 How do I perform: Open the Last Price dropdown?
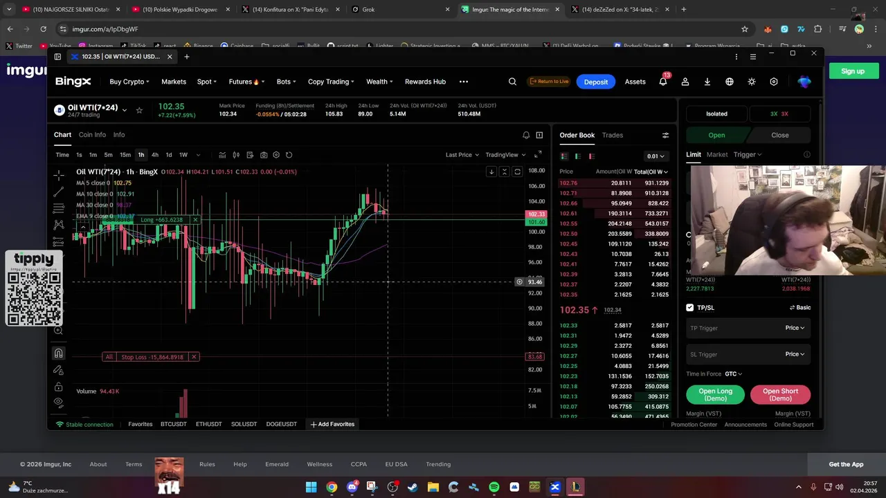point(462,155)
